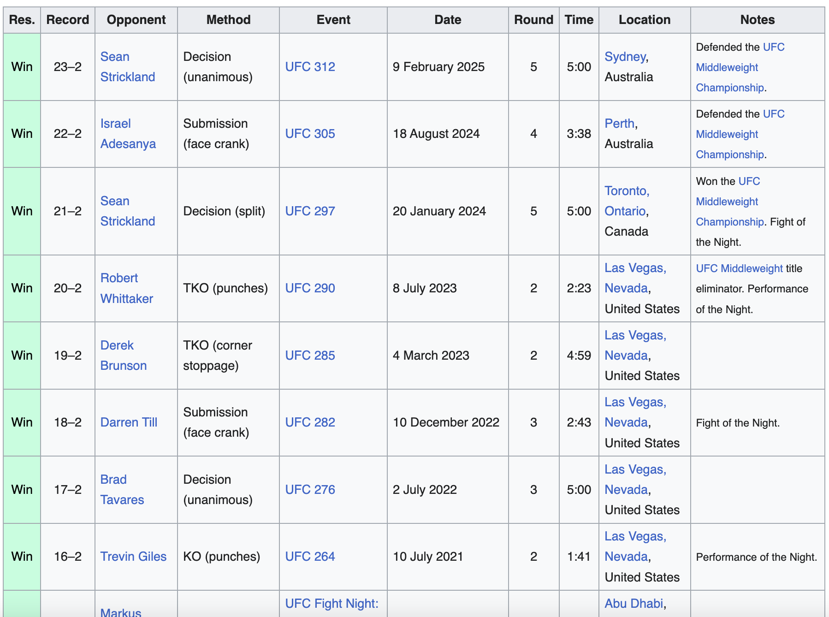The height and width of the screenshot is (617, 829).
Task: Open Sean Strickland link in the 23–2 row
Action: (128, 67)
